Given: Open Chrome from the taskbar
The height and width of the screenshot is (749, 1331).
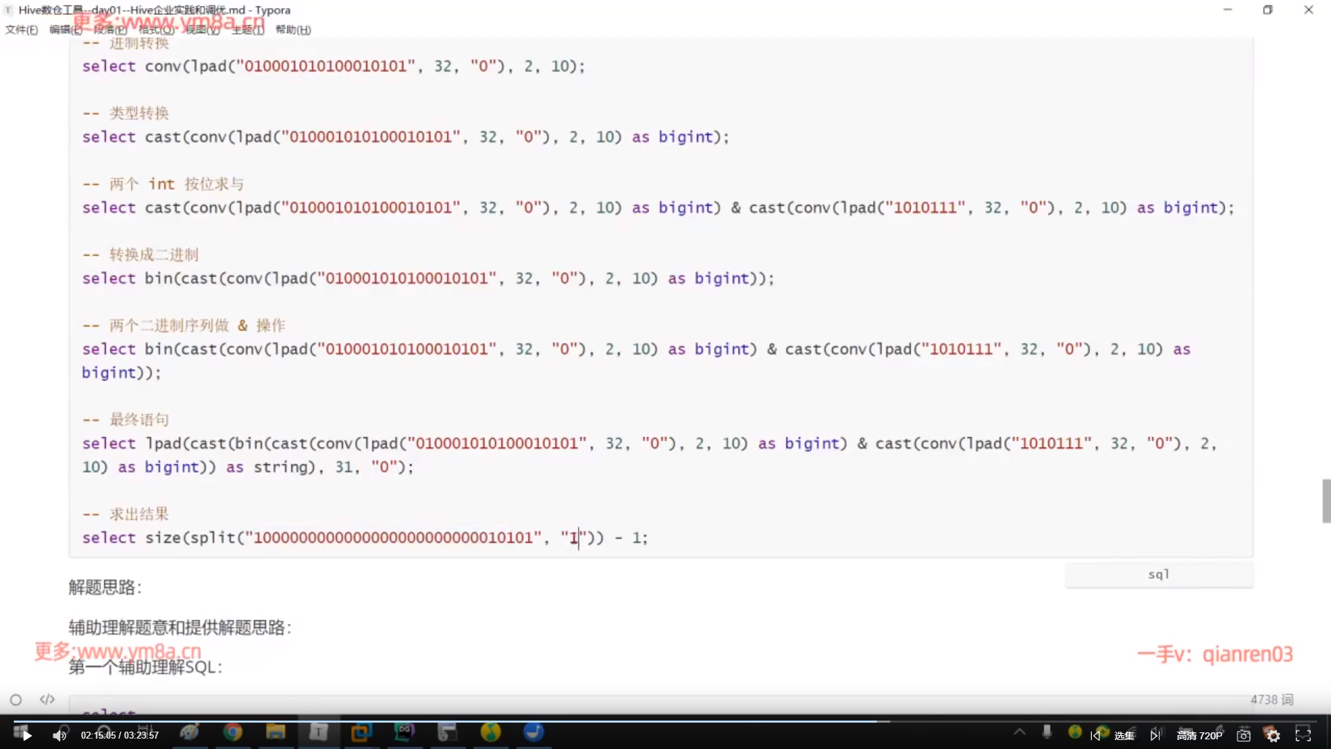Looking at the screenshot, I should coord(233,732).
